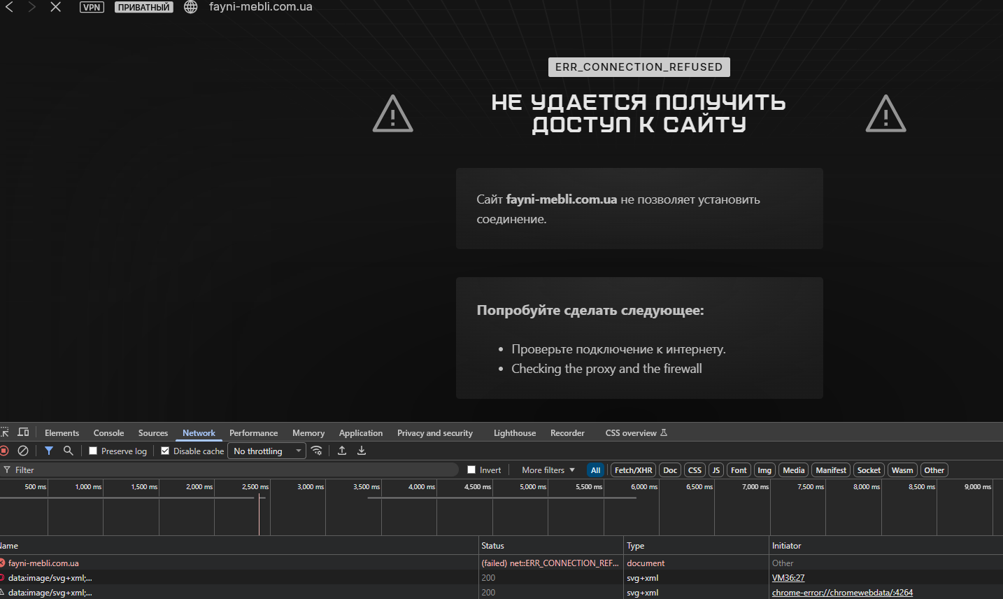Filter by Socket requests

[869, 470]
